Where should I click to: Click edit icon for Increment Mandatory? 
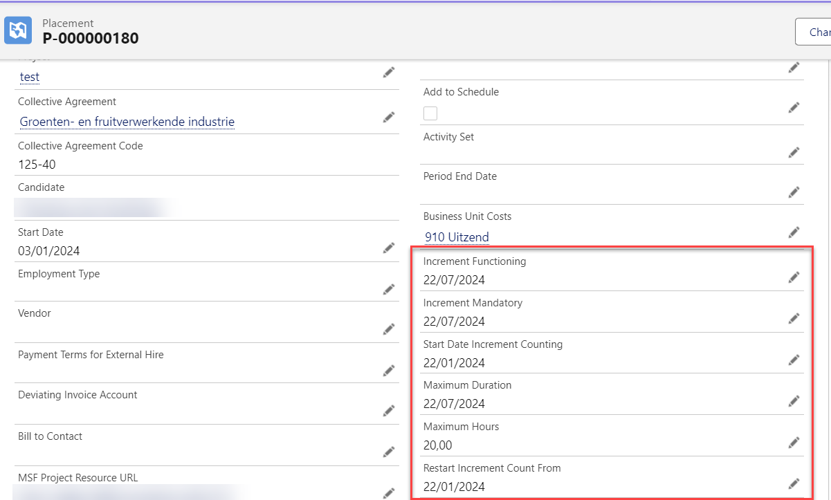794,318
